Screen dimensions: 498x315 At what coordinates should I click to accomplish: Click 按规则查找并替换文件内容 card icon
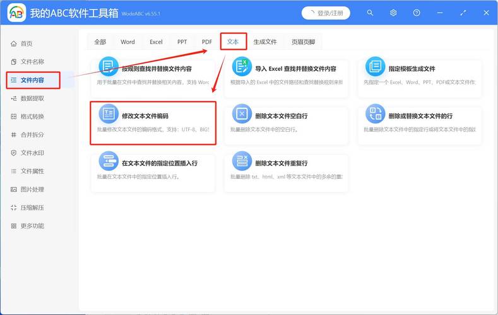(109, 67)
